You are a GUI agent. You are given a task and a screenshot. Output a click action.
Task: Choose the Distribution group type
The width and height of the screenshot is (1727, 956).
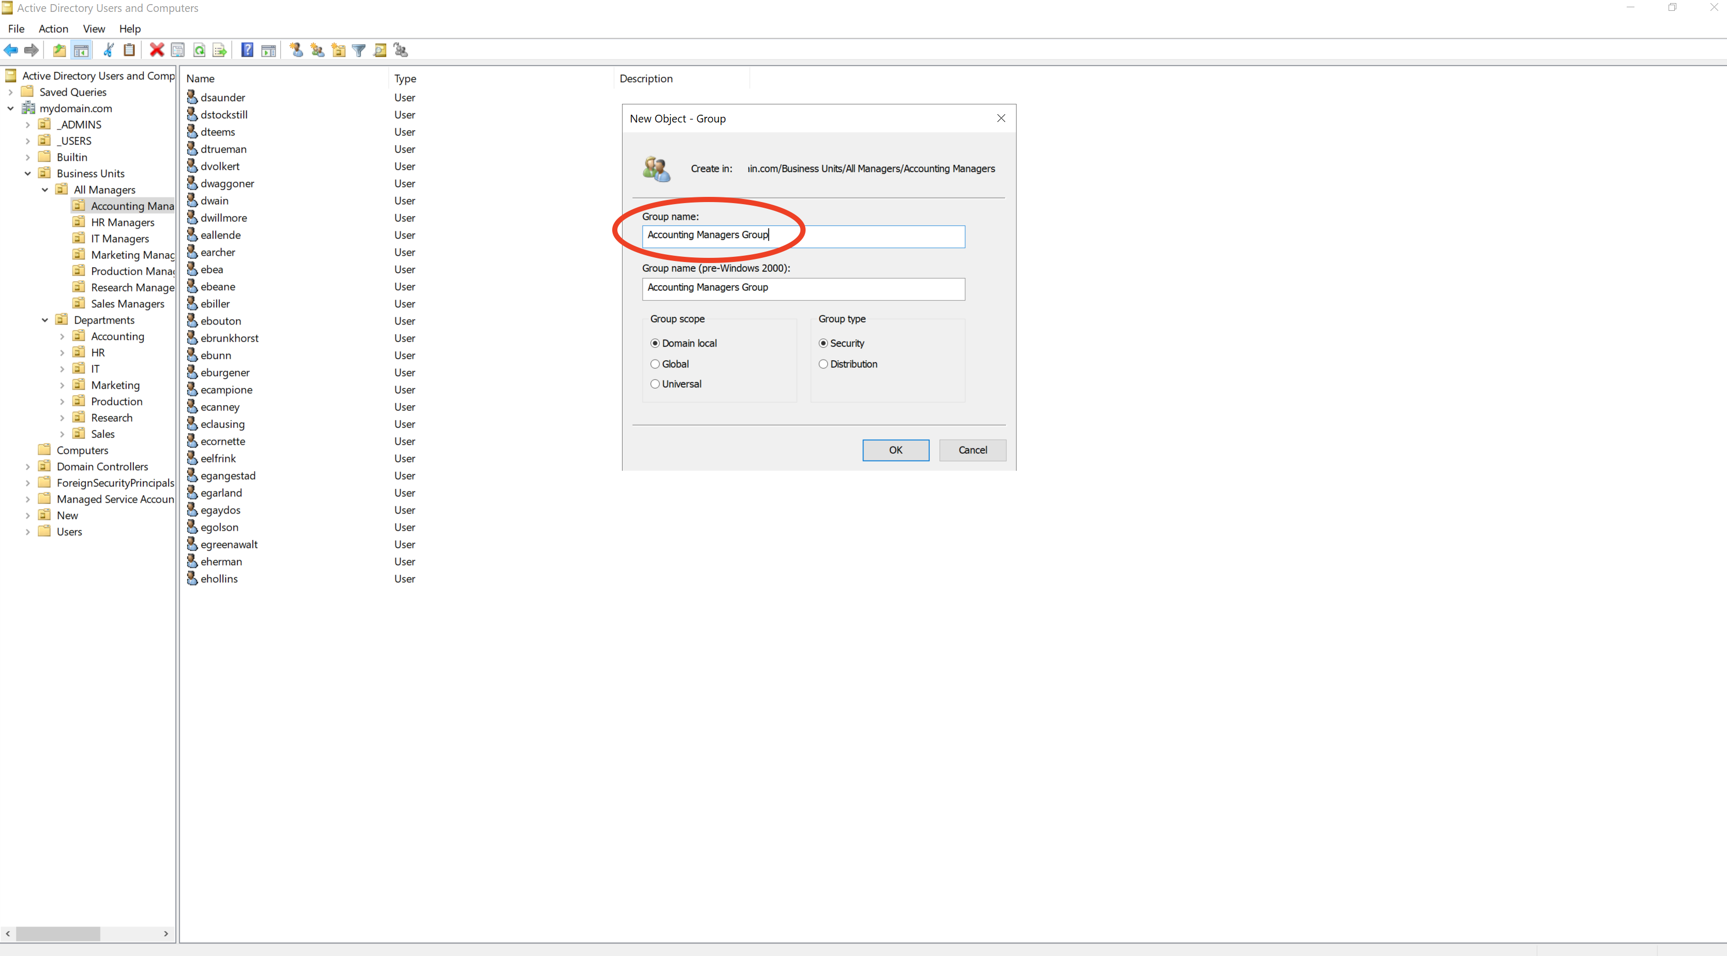[x=823, y=364]
